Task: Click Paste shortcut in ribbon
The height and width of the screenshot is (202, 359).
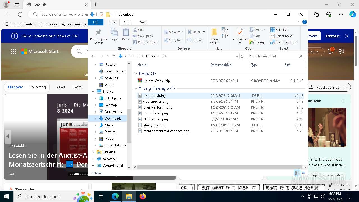Action: click(x=146, y=42)
